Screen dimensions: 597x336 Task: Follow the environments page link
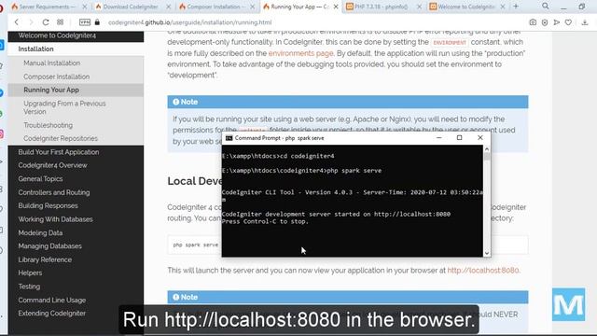300,53
